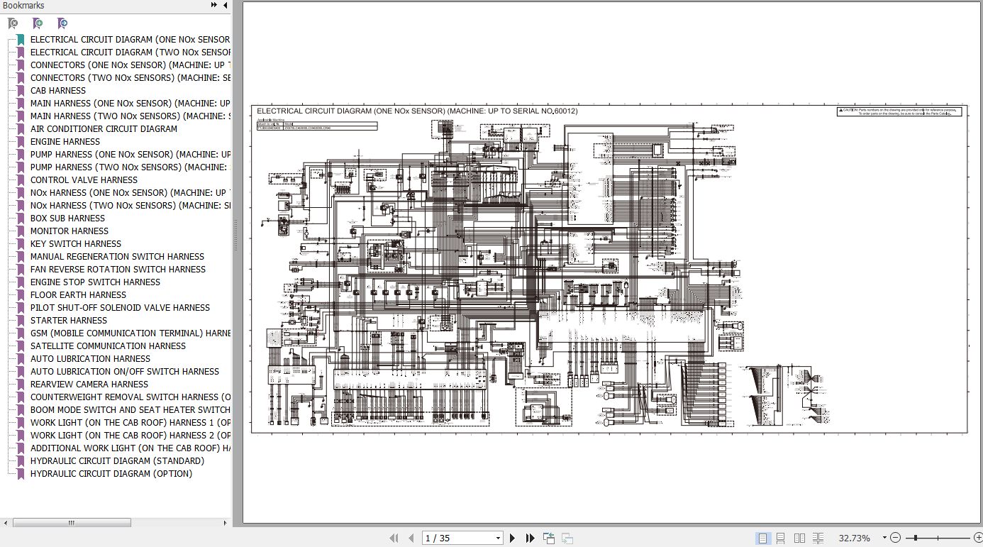Click the zoom out minus button
The image size is (983, 547).
point(895,538)
